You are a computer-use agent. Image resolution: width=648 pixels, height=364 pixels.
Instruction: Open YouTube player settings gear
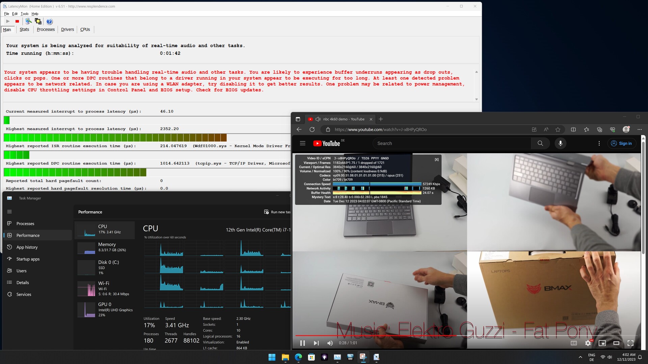(x=588, y=343)
